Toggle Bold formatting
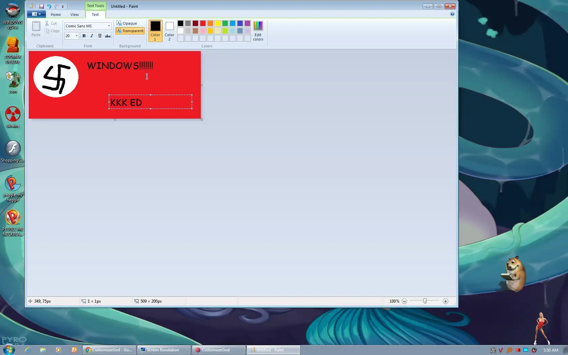568x355 pixels. click(x=84, y=36)
